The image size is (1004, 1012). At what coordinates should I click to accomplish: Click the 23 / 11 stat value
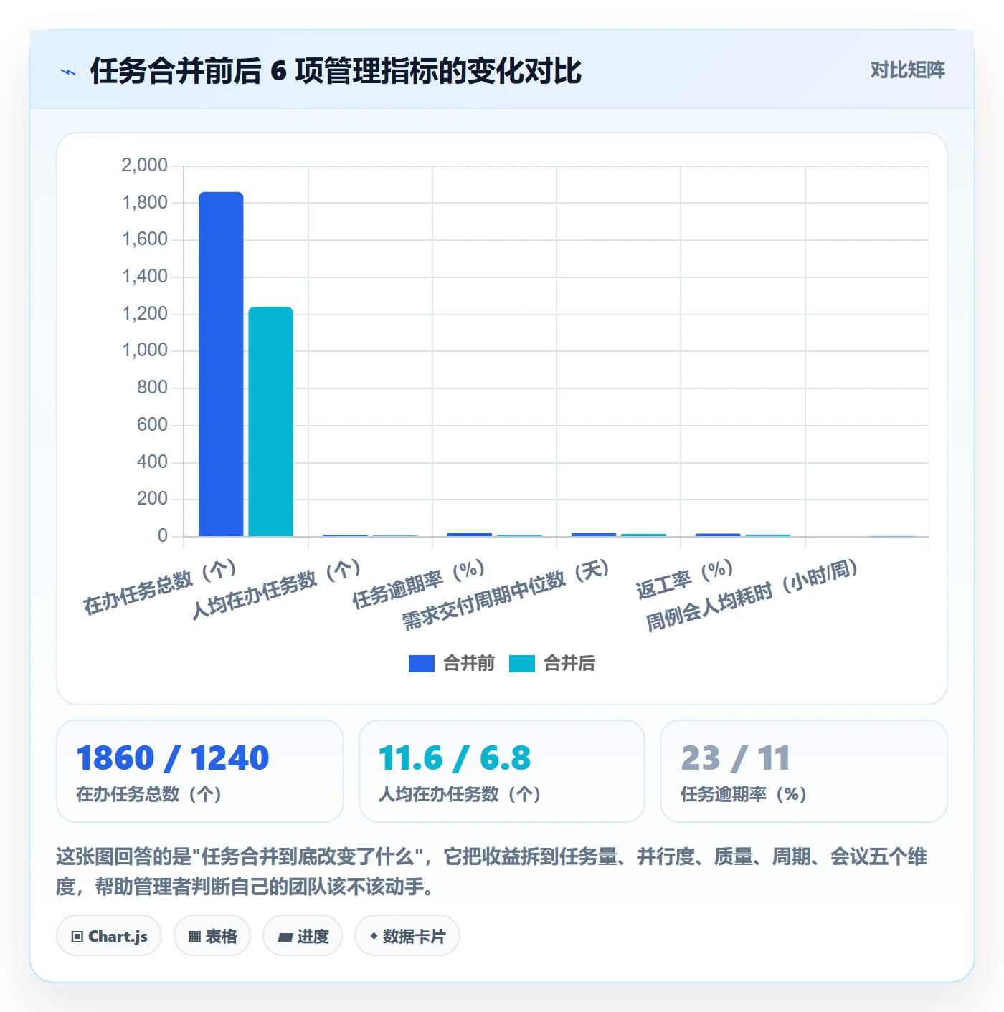(735, 758)
